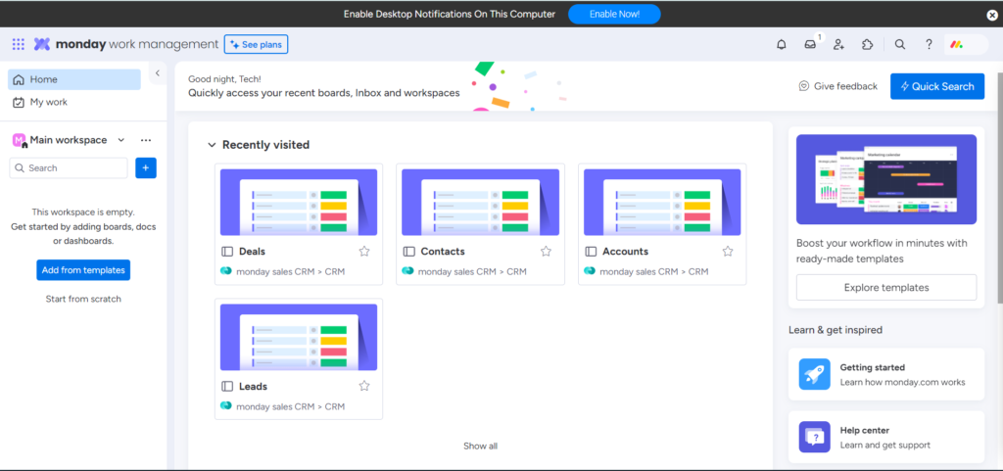
Task: Favorite the Contacts board with star
Action: 546,252
